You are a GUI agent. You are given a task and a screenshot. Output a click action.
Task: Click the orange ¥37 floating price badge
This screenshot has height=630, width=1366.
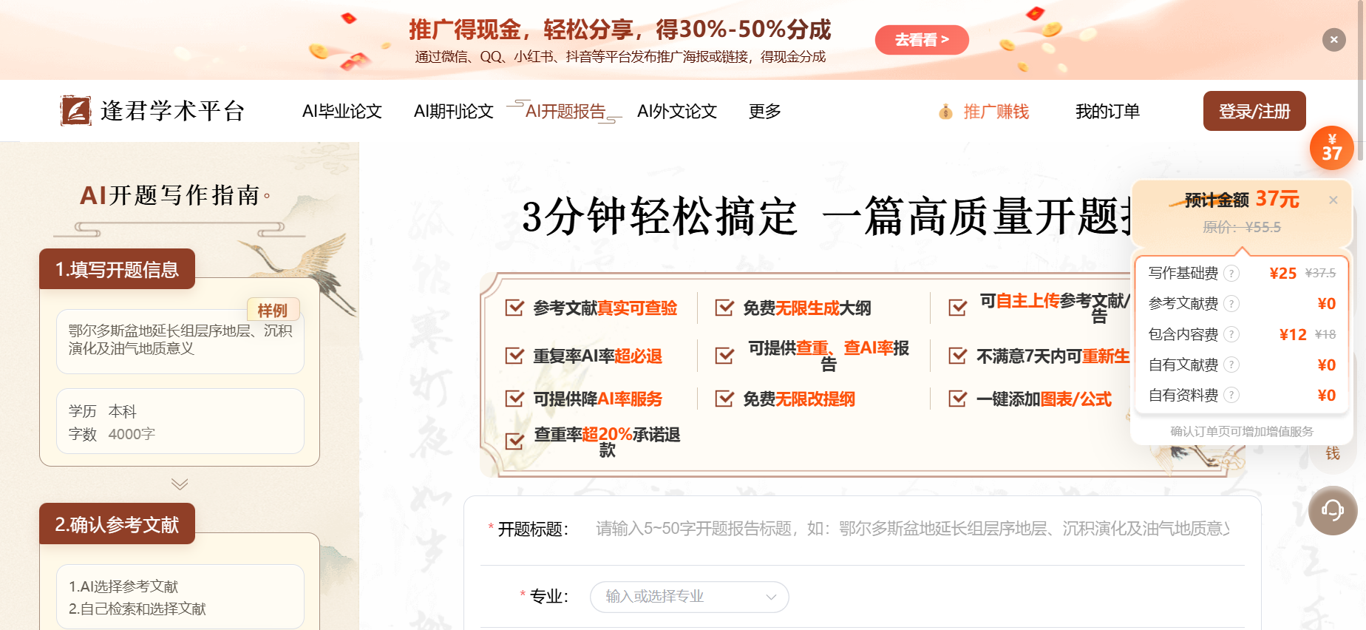tap(1332, 148)
